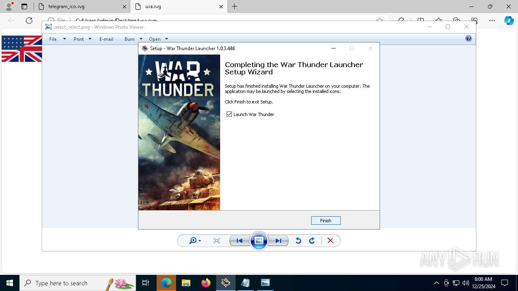Image resolution: width=518 pixels, height=291 pixels.
Task: Click the browser refresh button
Action: 29,20
